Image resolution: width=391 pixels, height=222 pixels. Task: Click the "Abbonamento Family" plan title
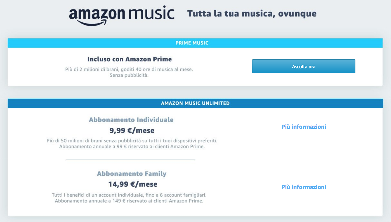[132, 174]
